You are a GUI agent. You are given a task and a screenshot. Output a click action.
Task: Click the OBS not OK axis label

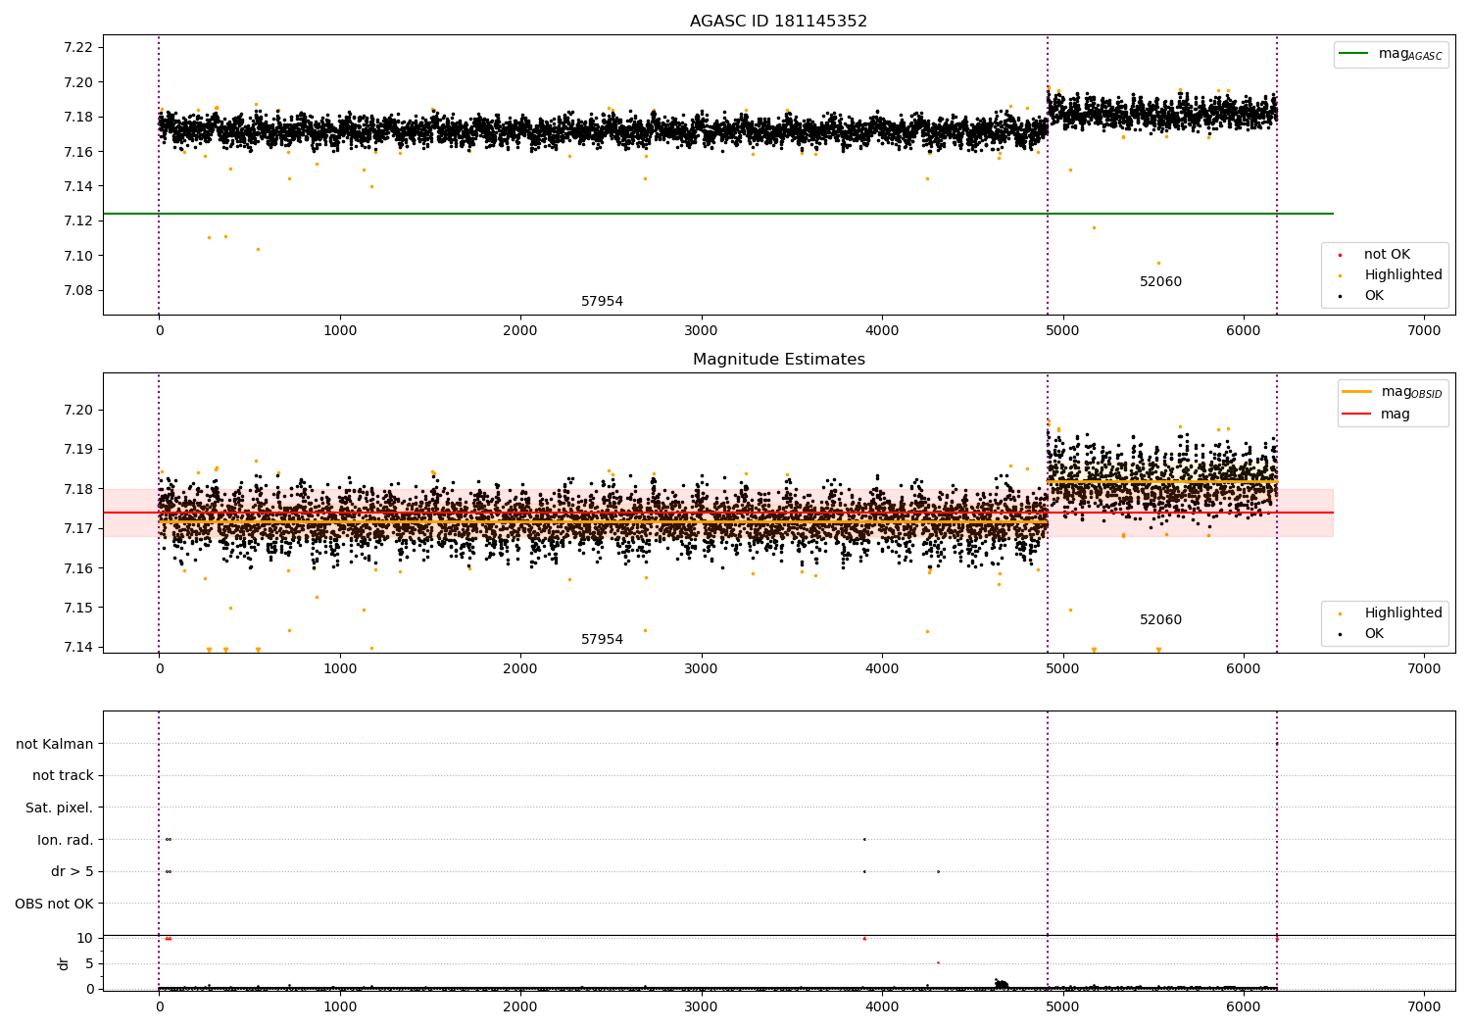coord(55,904)
